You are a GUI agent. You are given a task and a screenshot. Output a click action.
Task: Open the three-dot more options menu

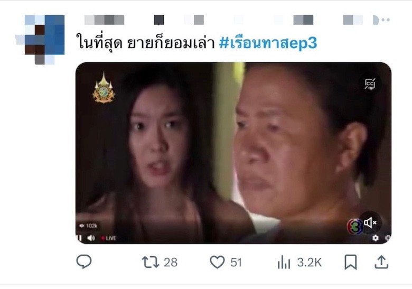pos(386,20)
